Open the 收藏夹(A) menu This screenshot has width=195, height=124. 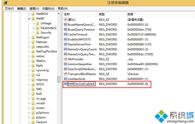coord(48,9)
